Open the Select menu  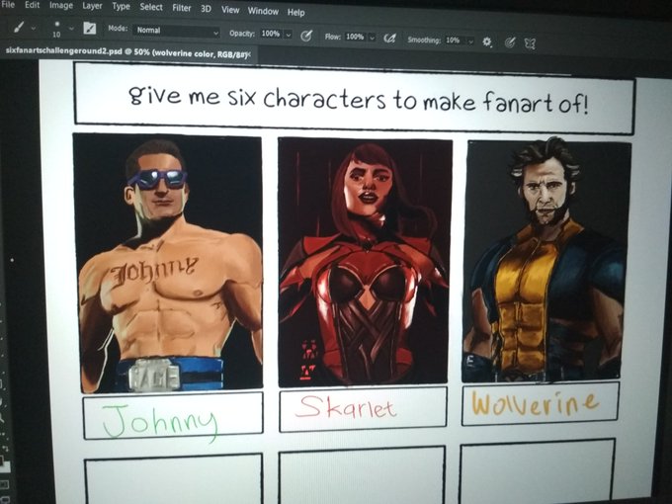(151, 7)
